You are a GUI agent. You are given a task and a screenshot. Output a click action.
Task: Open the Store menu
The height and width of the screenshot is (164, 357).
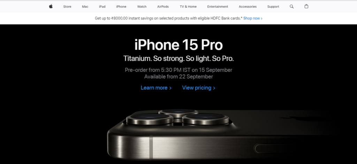click(67, 7)
